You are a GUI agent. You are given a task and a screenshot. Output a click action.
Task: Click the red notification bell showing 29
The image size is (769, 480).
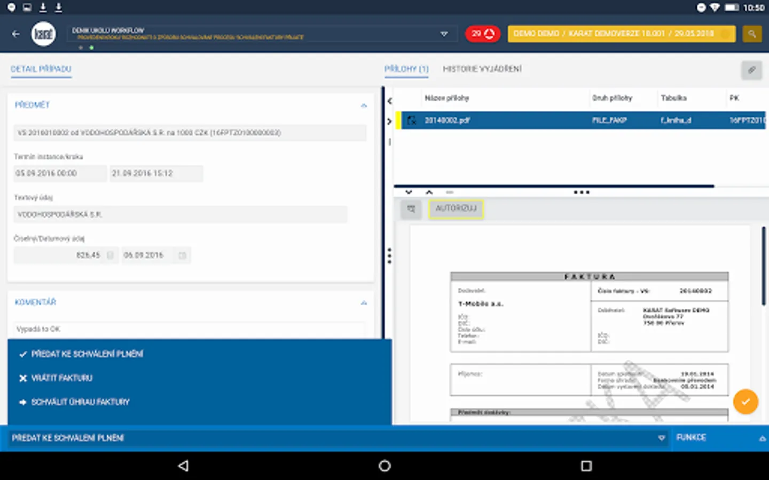pos(482,33)
